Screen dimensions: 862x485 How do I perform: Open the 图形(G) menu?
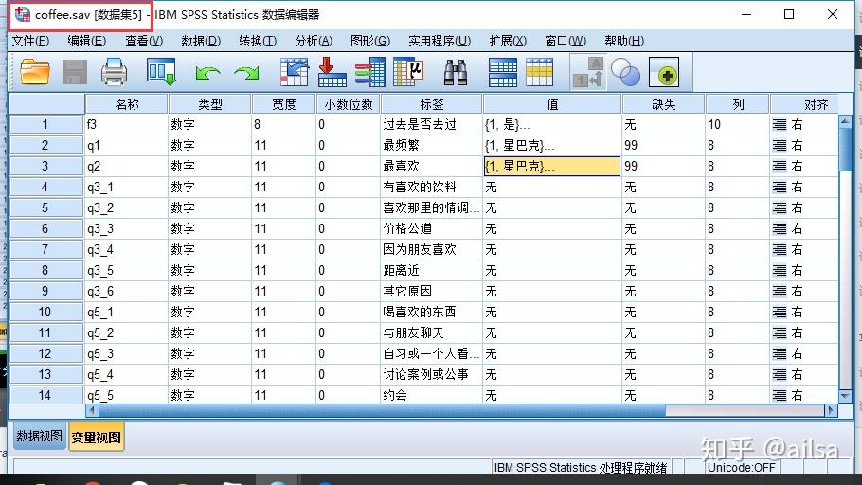point(369,41)
